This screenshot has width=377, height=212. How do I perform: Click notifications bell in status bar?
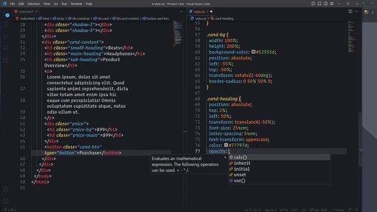point(357,210)
